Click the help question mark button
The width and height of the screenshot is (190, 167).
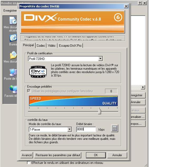[x=140, y=3]
